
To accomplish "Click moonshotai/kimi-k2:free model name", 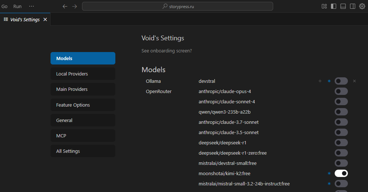I will pyautogui.click(x=224, y=174).
